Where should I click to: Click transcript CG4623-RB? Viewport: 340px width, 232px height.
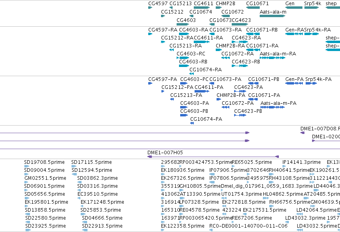pyautogui.click(x=246, y=62)
